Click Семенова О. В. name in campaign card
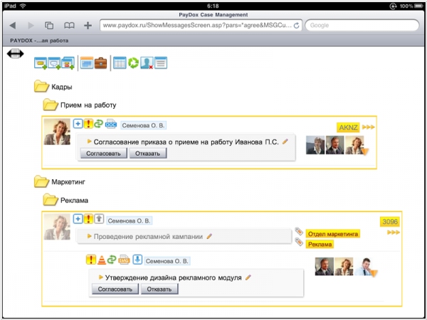The width and height of the screenshot is (427, 320). [129, 220]
